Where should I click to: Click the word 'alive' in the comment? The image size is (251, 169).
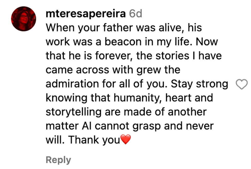(x=164, y=28)
